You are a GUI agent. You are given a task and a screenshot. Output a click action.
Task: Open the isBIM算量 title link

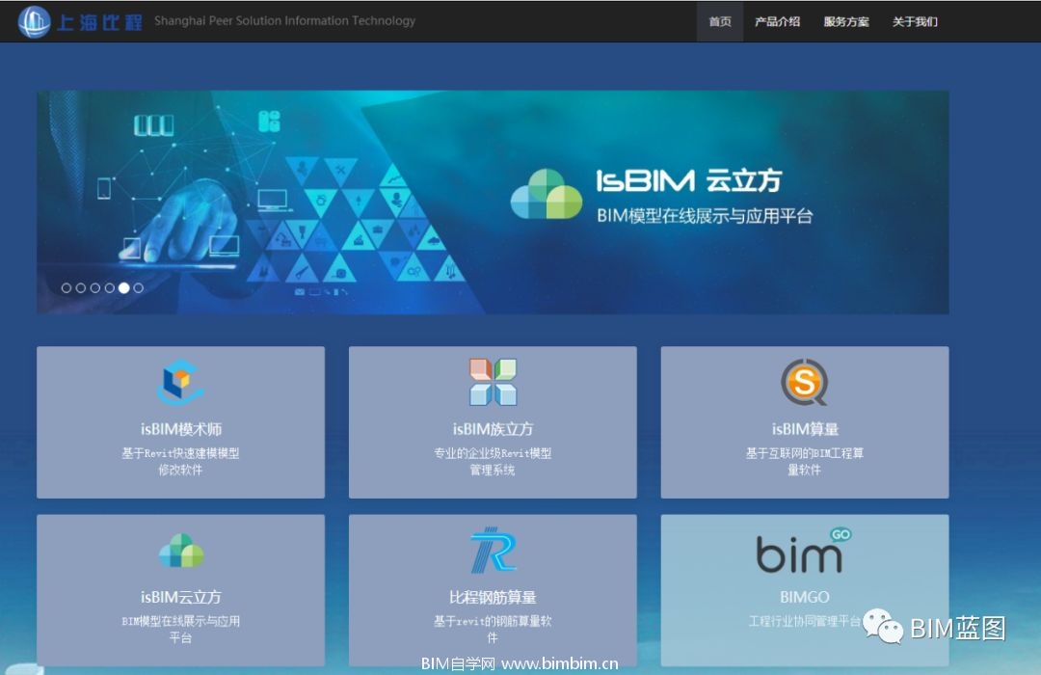(x=805, y=429)
